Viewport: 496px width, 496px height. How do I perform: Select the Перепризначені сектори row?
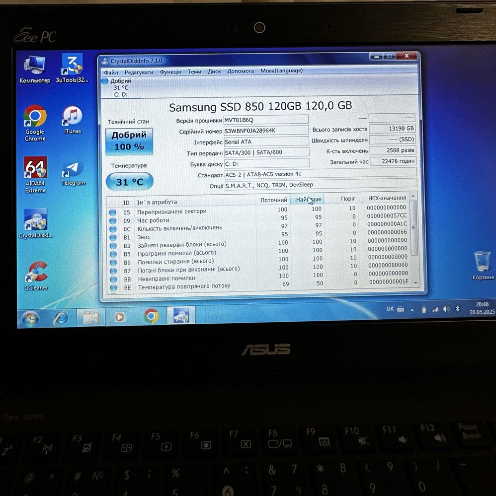[x=259, y=210]
